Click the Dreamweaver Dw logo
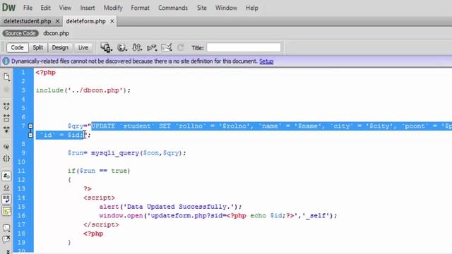The image size is (452, 254). pos(8,8)
